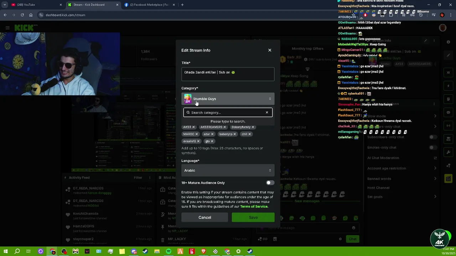Save the stream info changes

click(x=253, y=217)
